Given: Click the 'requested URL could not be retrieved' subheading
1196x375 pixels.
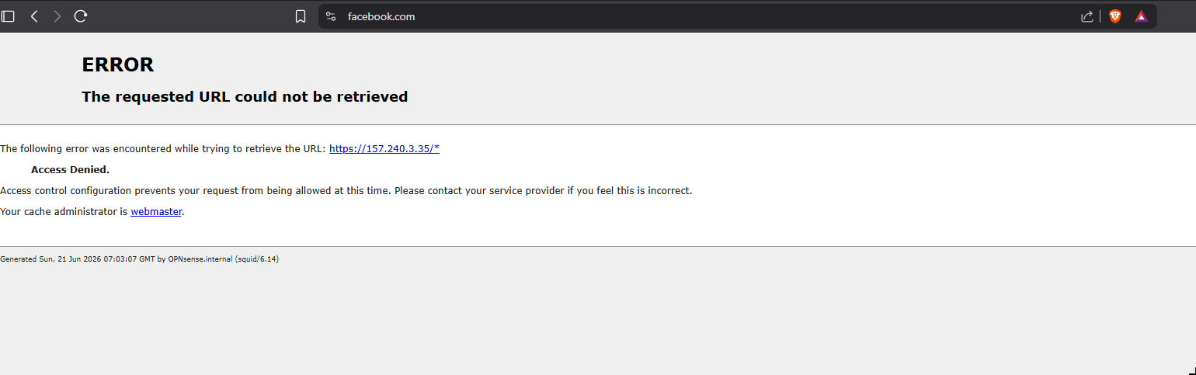Looking at the screenshot, I should click(x=245, y=97).
